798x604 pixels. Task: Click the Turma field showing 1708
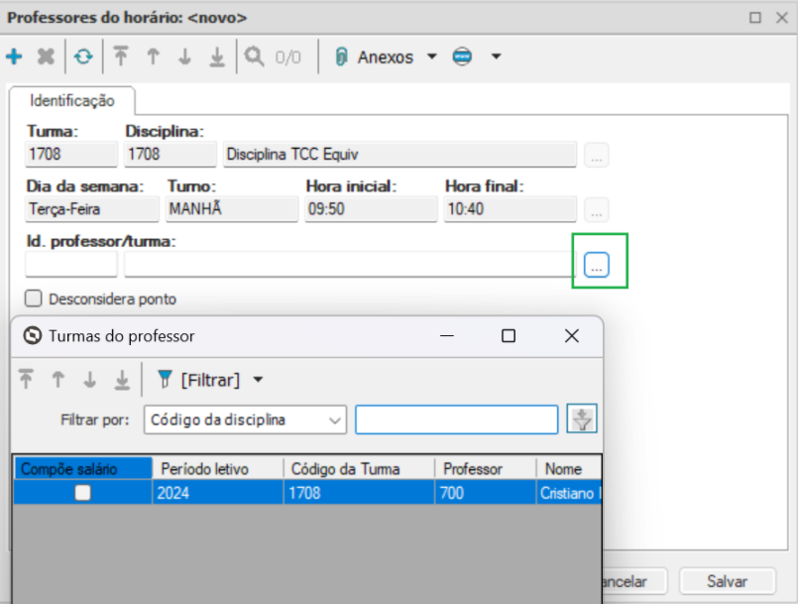71,155
